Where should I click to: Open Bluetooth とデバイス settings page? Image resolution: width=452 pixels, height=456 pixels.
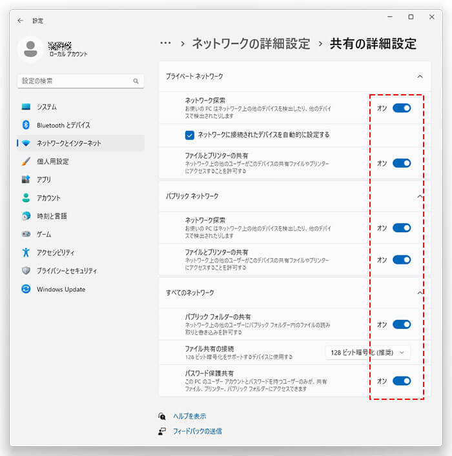(81, 125)
